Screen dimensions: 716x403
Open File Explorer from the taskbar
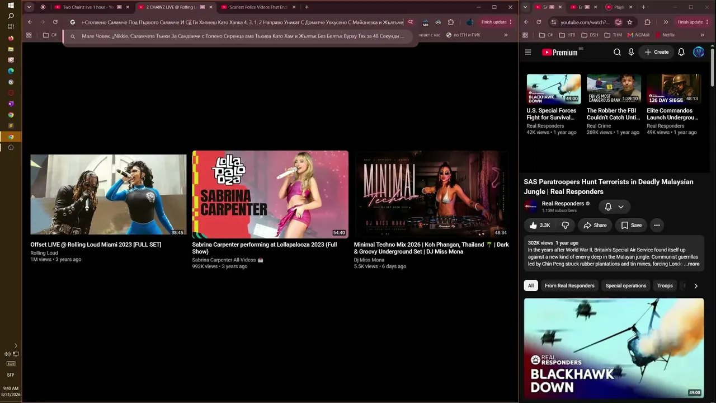11,49
